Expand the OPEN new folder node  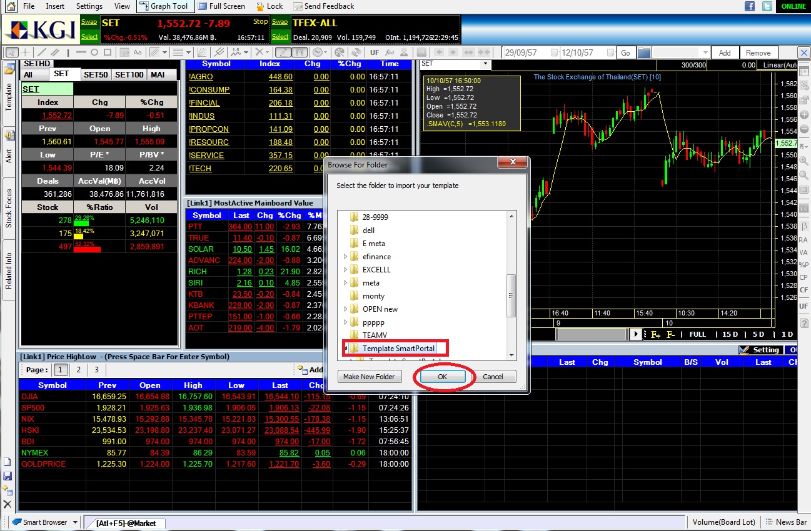(346, 309)
